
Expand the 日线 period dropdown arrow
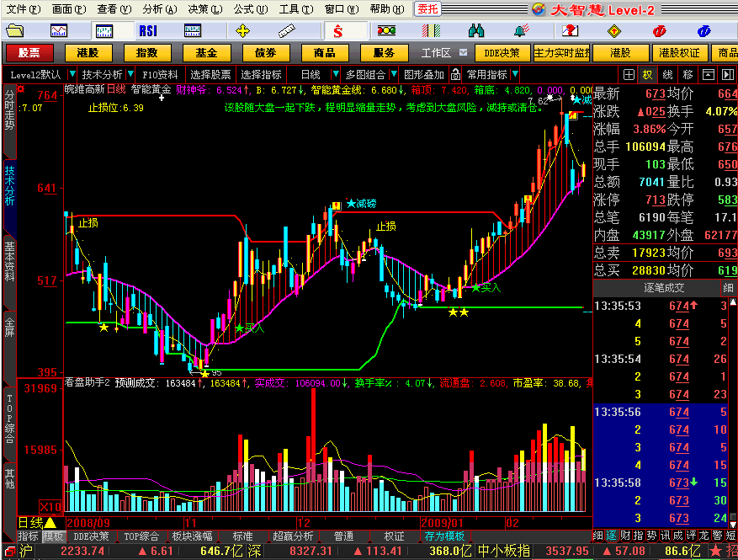tap(335, 74)
